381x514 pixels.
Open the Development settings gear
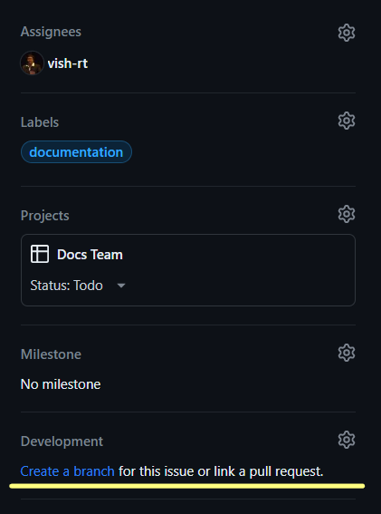point(347,440)
